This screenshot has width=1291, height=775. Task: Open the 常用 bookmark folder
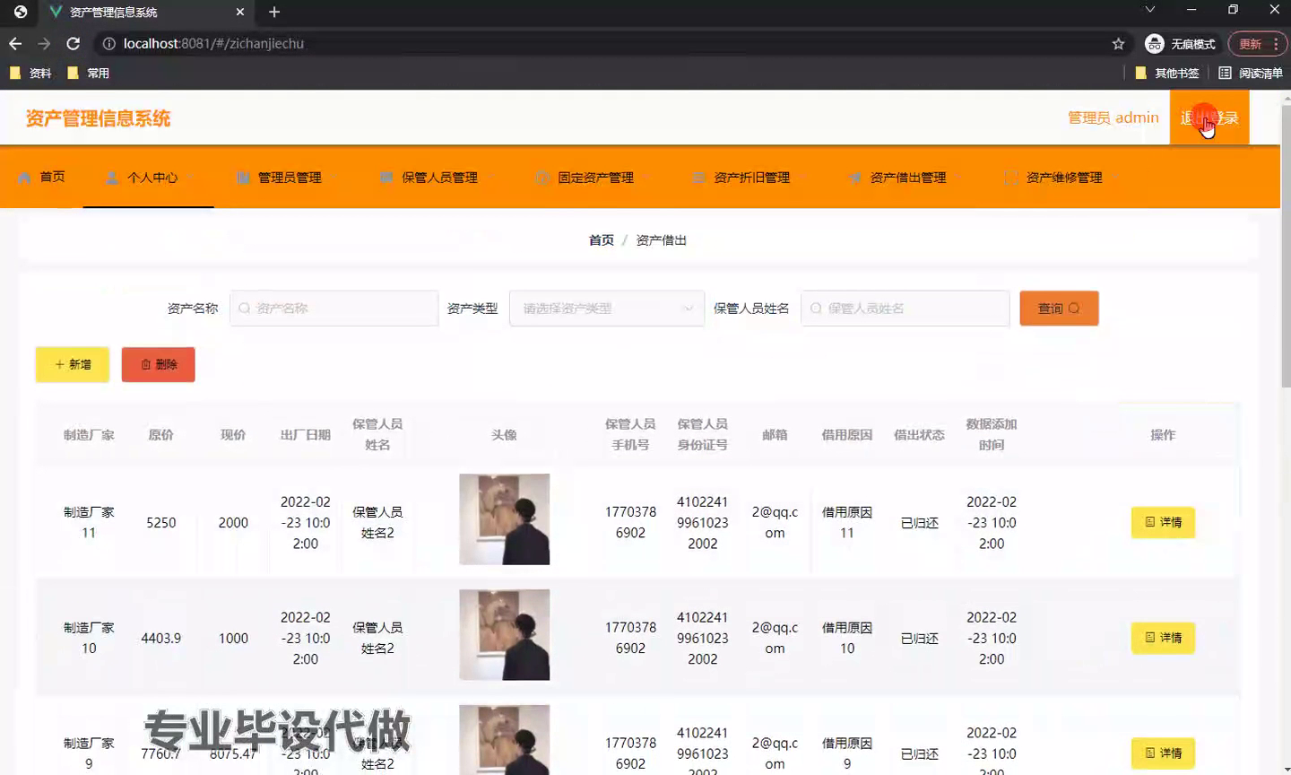tap(89, 73)
